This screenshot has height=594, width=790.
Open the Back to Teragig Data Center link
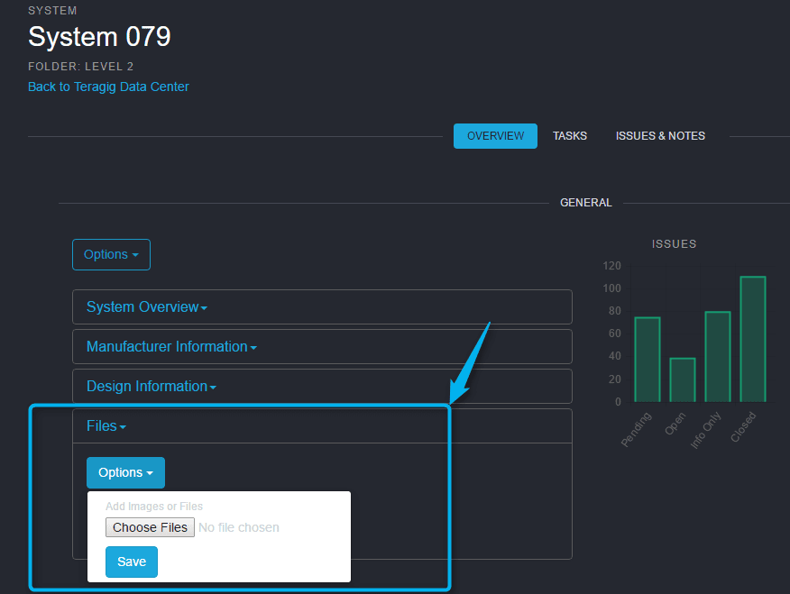point(108,87)
